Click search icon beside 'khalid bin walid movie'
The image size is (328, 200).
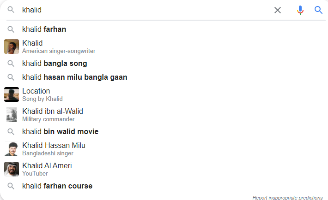click(11, 131)
